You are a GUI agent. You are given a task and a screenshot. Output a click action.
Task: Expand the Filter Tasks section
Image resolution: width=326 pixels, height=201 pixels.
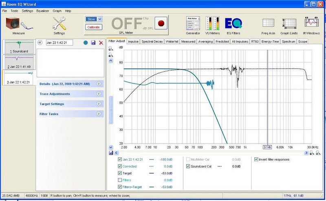click(99, 114)
